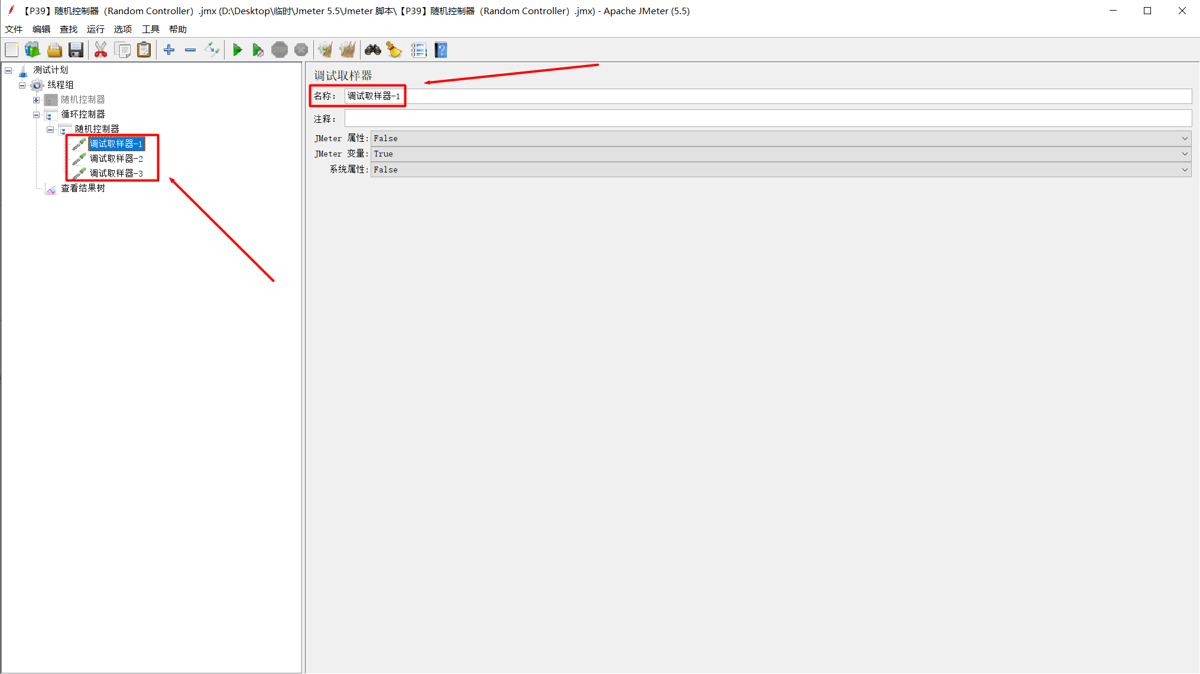Click Start no pauses icon
This screenshot has height=674, width=1200.
258,50
